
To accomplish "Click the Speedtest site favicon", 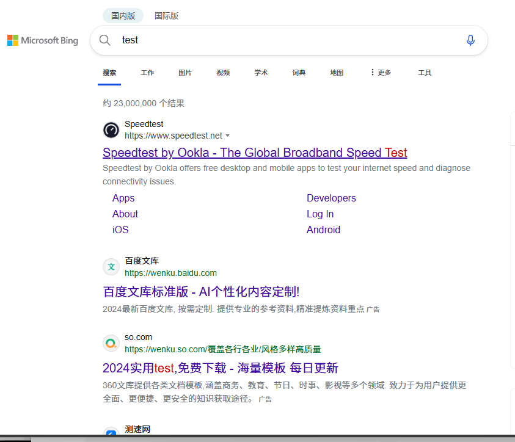I will point(111,130).
